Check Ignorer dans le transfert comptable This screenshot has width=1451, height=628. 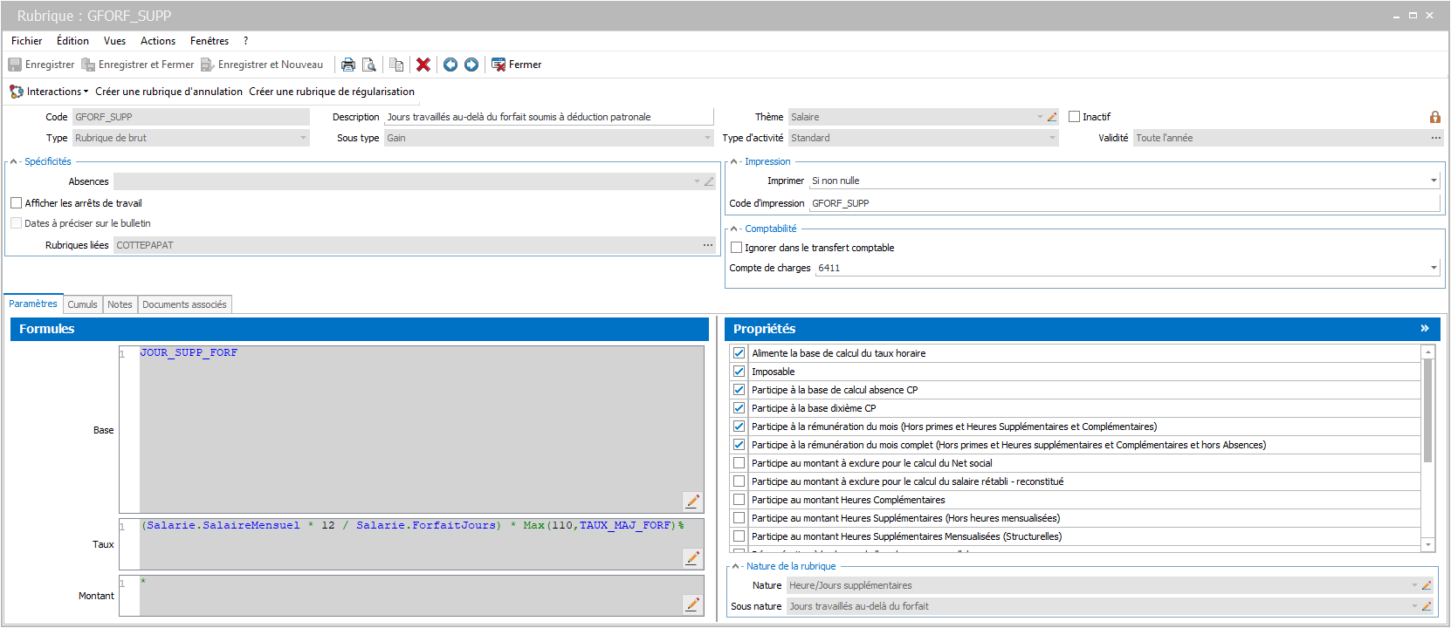click(x=736, y=248)
